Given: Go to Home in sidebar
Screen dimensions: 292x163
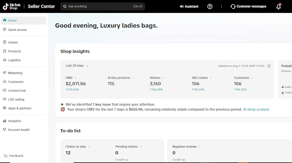Looking at the screenshot, I should (24, 21).
